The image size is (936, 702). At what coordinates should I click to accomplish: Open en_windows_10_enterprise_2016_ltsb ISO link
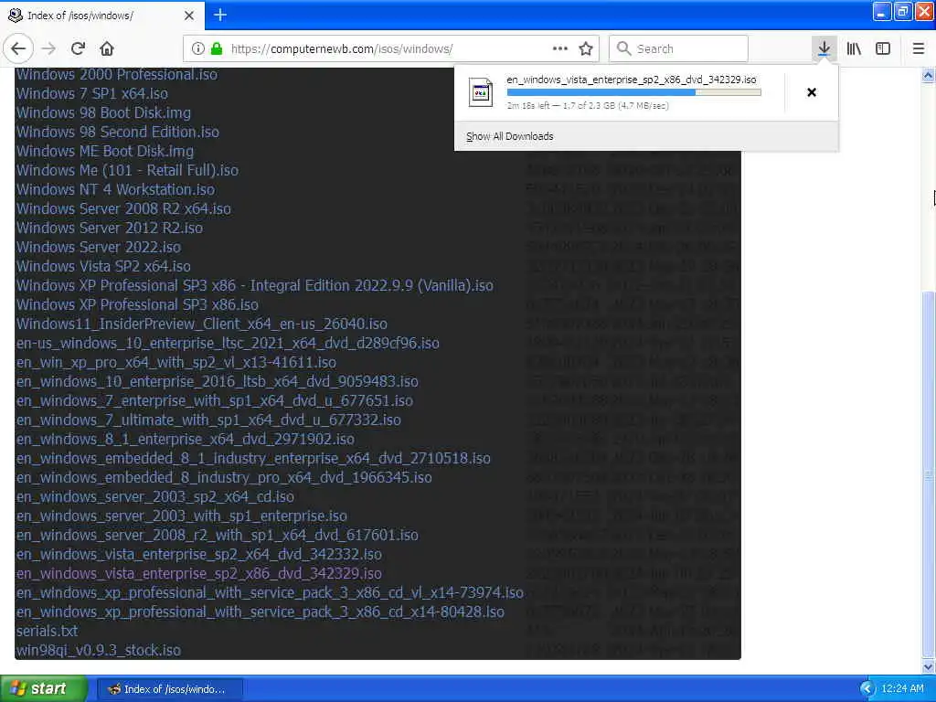(x=218, y=381)
